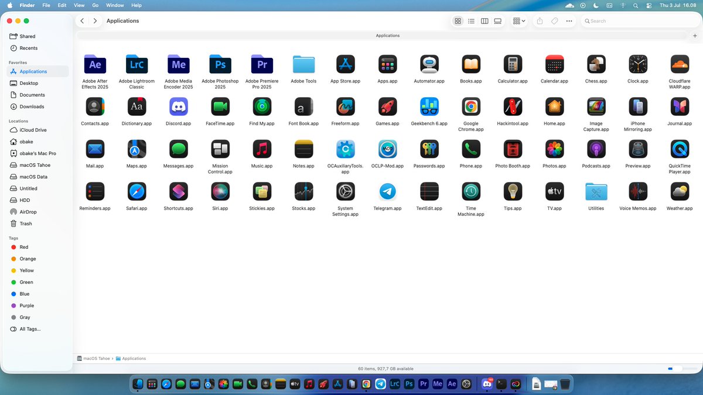
Task: Open the View menu
Action: click(x=79, y=5)
